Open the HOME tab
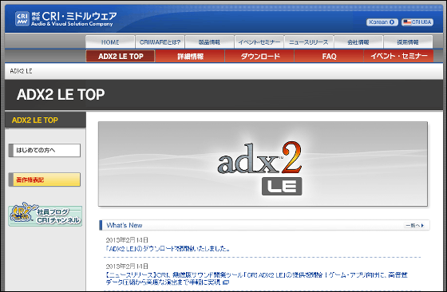The image size is (447, 292). pyautogui.click(x=110, y=42)
